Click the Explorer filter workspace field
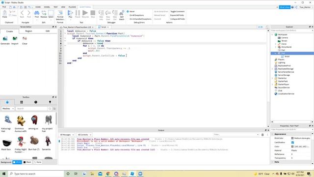The width and height of the screenshot is (314, 177). pos(291,30)
